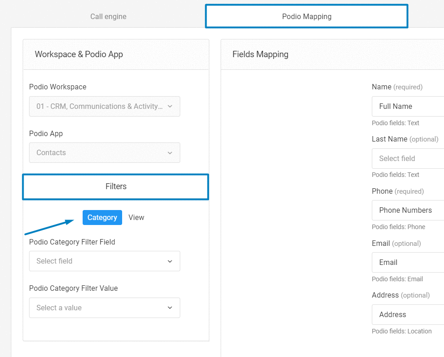Screen dimensions: 444x357
Task: Open the Last Name Select field dropdown
Action: coord(407,159)
